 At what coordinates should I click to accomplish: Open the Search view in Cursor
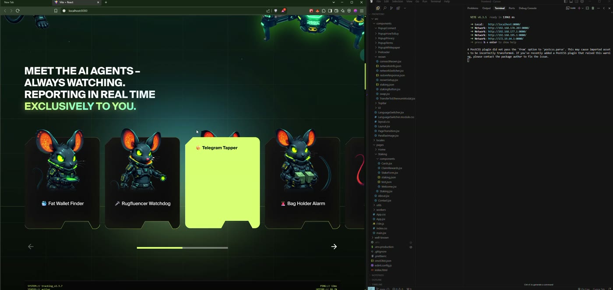(x=385, y=8)
